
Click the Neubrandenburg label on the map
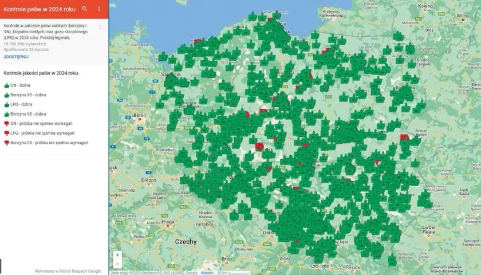click(x=136, y=69)
